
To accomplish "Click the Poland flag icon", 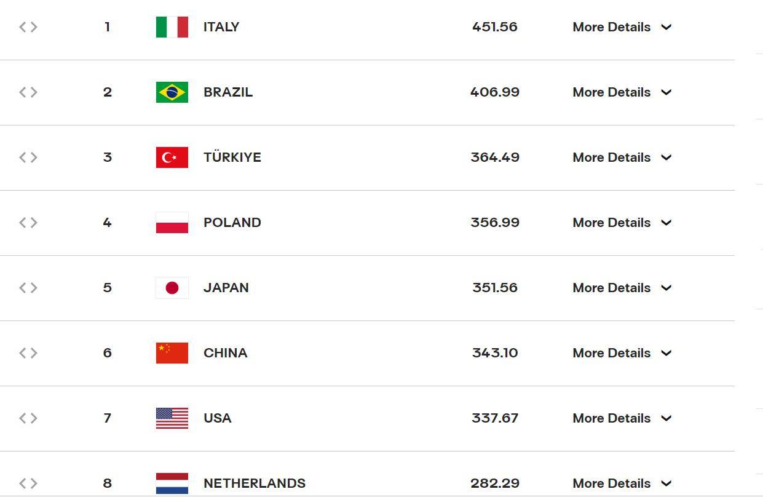I will [x=172, y=223].
